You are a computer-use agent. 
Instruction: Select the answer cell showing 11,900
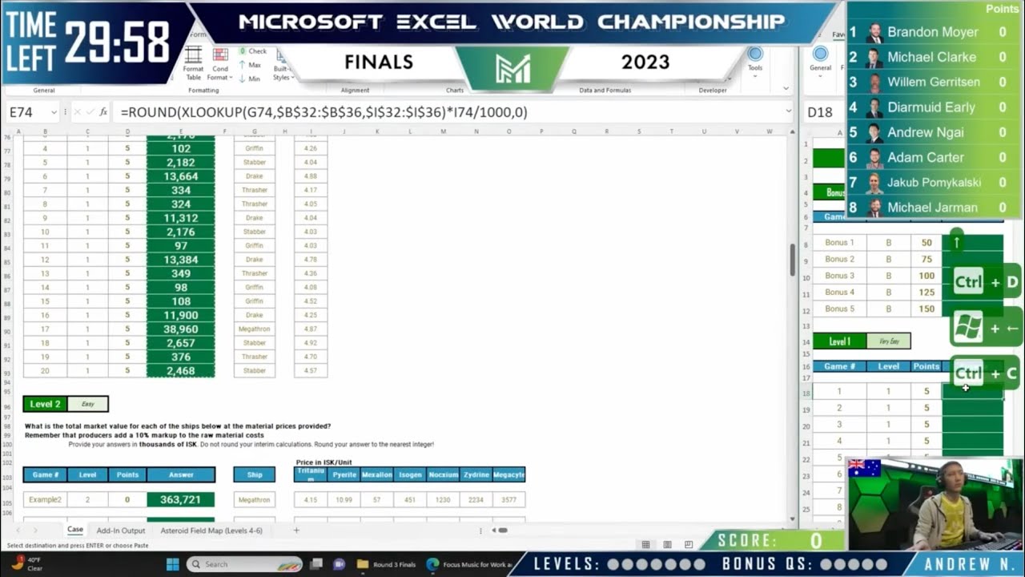pos(180,315)
